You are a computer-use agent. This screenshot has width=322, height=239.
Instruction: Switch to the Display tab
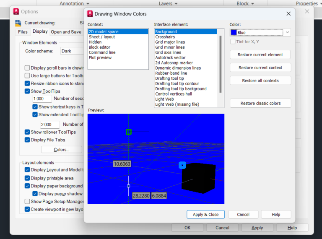[x=40, y=31]
